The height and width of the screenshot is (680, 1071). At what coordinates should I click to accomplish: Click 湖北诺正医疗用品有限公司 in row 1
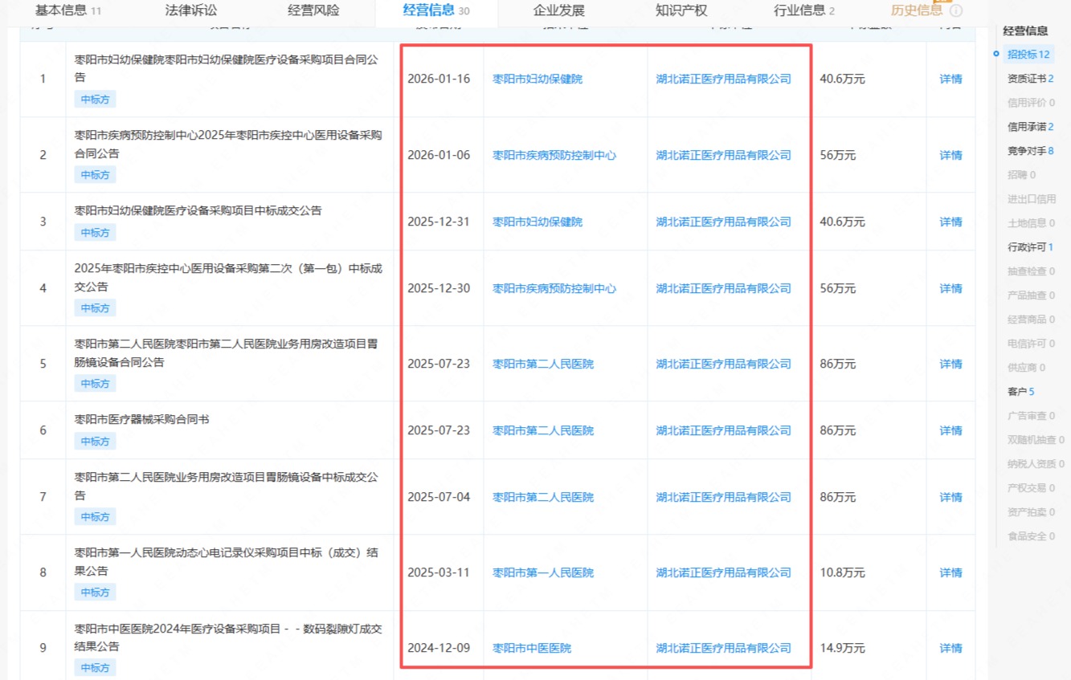click(x=723, y=79)
